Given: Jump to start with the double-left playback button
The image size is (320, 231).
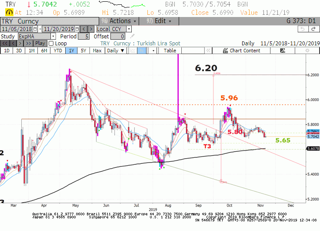Looking at the screenshot, I should coord(5,44).
